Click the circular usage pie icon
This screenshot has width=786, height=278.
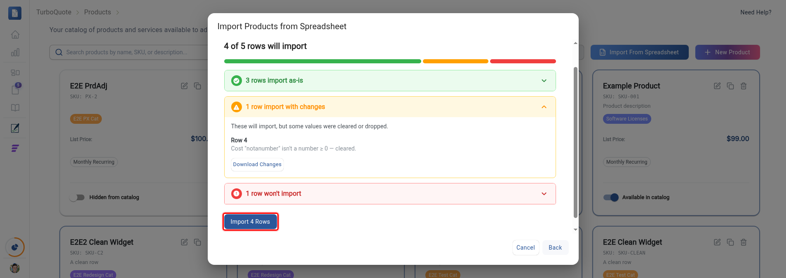pyautogui.click(x=15, y=247)
